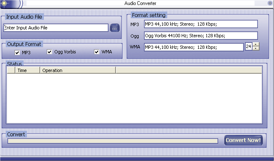Click the Time column header
274x161 pixels.
click(x=28, y=70)
